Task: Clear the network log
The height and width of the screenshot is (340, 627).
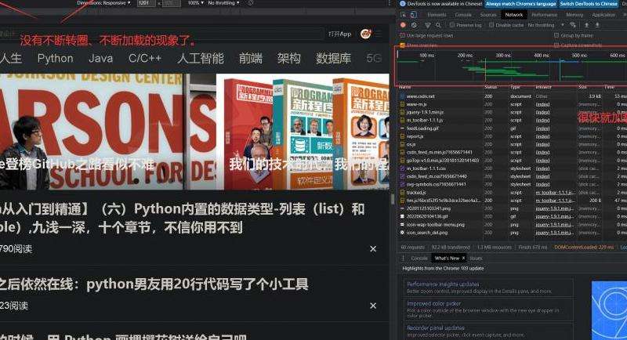Action: pos(414,25)
